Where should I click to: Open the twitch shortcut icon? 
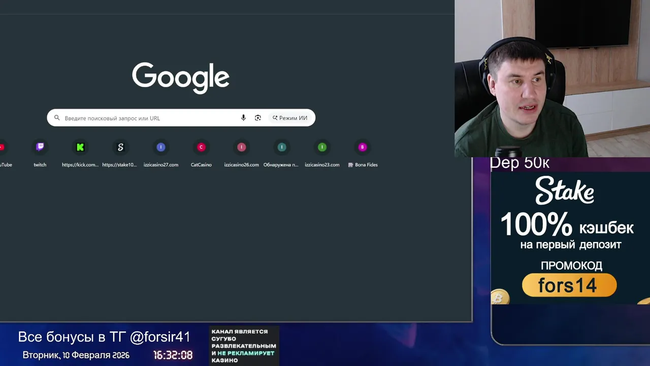(x=40, y=147)
